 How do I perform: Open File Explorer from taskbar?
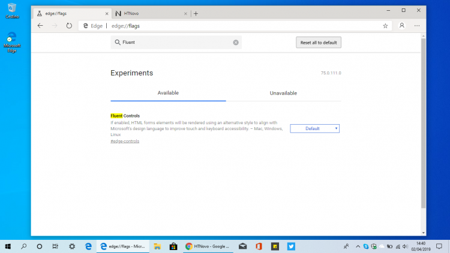coord(157,246)
